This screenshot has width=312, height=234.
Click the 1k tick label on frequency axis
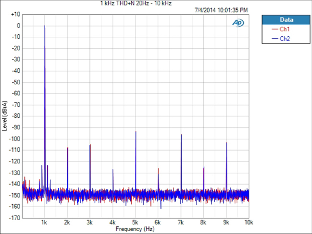(x=44, y=223)
